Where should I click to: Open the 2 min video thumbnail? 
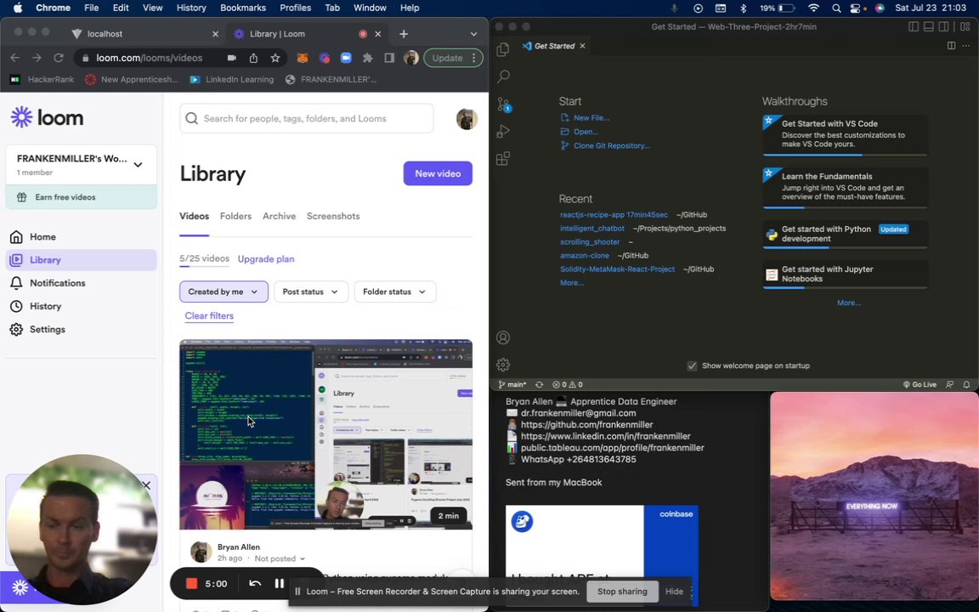tap(326, 434)
